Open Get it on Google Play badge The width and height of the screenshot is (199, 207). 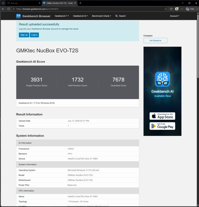coord(162,126)
